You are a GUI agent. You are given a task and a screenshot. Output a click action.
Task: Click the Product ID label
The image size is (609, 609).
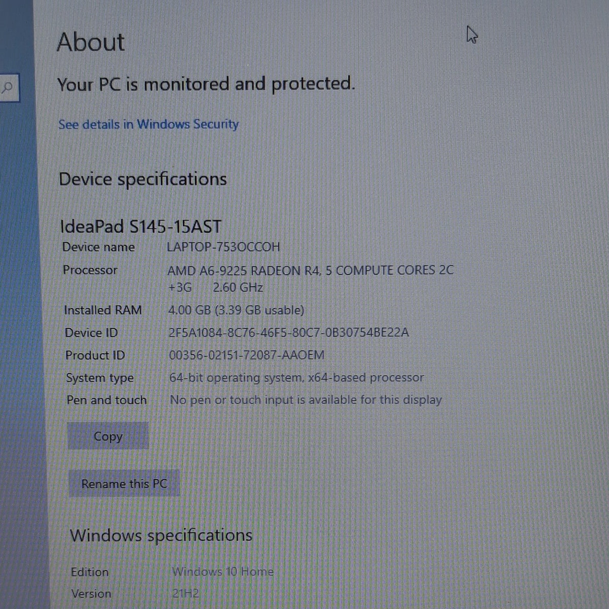[x=95, y=355]
